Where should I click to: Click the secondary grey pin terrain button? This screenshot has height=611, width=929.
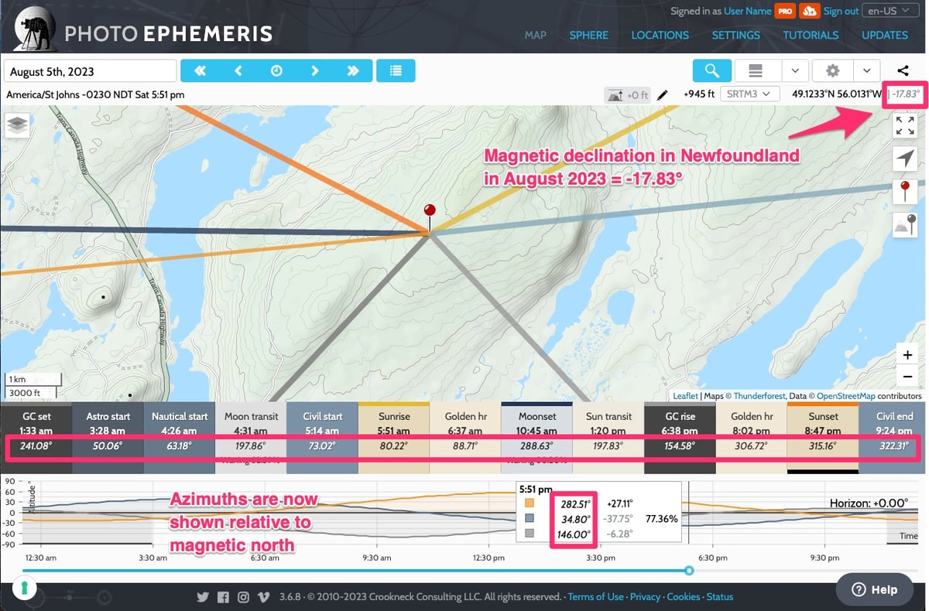904,224
